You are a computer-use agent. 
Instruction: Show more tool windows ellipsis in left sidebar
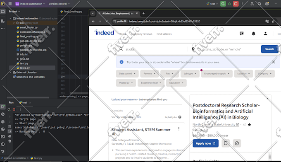[3, 28]
